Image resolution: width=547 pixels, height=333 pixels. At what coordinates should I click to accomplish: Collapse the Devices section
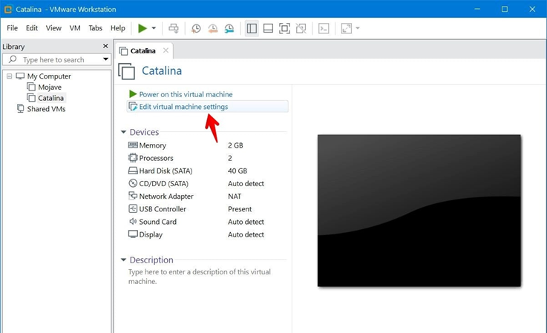(x=123, y=132)
